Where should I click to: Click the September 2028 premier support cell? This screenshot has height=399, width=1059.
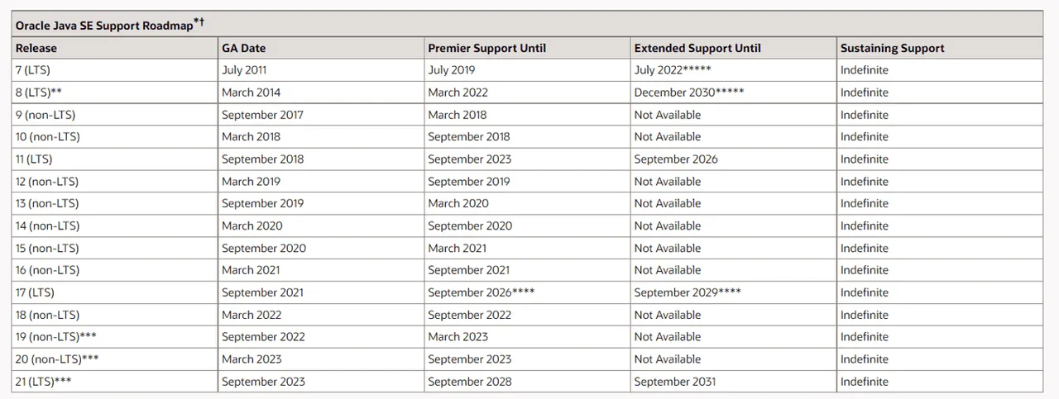pos(470,382)
